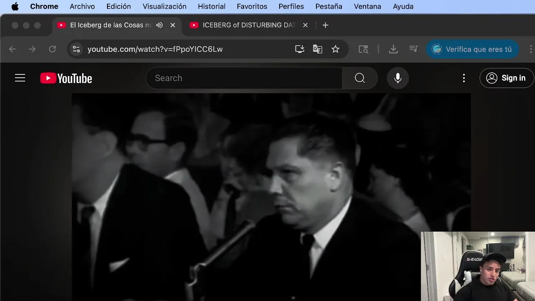Click Verifica que eres tú profile button
The height and width of the screenshot is (301, 535).
click(x=473, y=49)
